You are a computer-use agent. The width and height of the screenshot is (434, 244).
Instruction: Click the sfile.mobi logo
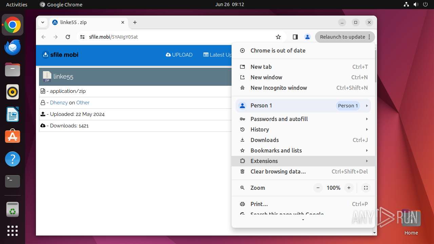pyautogui.click(x=60, y=55)
